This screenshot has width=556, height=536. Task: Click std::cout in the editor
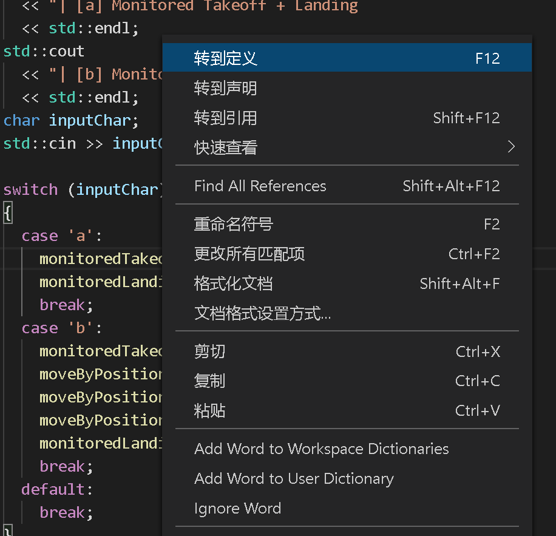[x=44, y=52]
